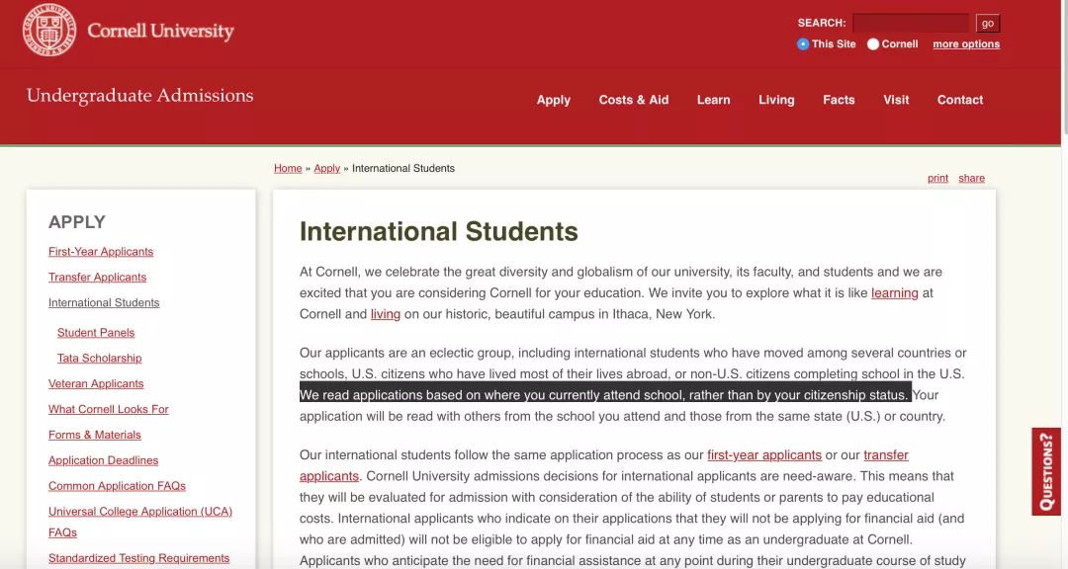
Task: Open Standardized Testing Requirements link
Action: (x=139, y=557)
